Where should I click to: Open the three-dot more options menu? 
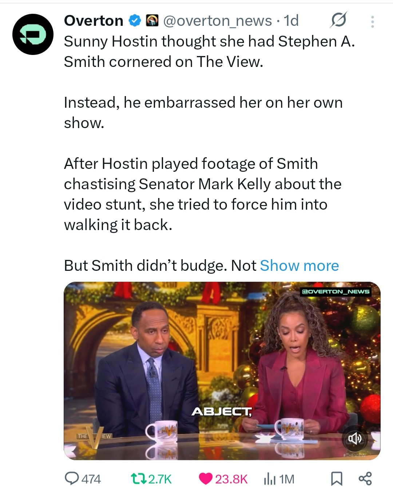[x=372, y=22]
